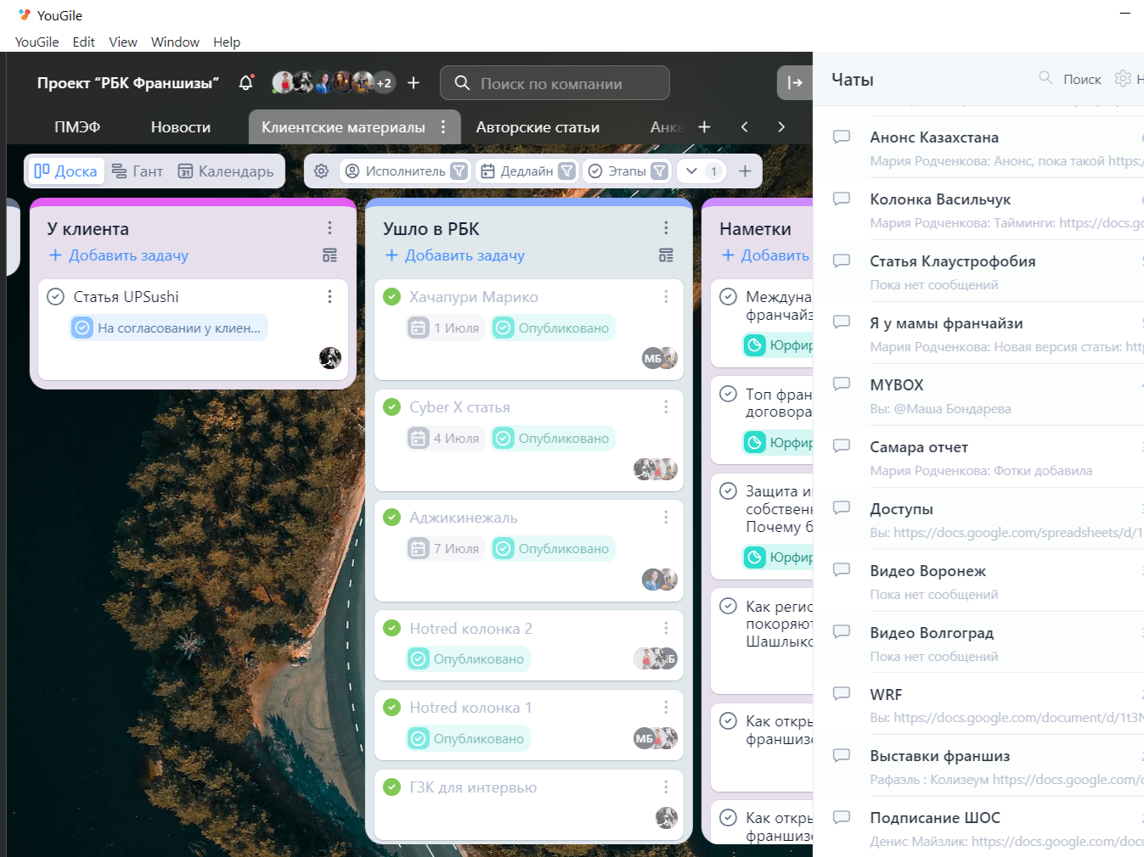
Task: Open the assignee avatar on Статья UPSushi
Action: (x=330, y=358)
